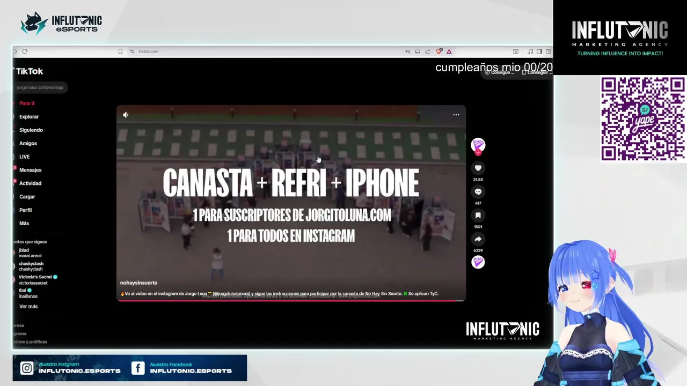
Task: Open the Brave Rewards triangle icon
Action: 449,51
